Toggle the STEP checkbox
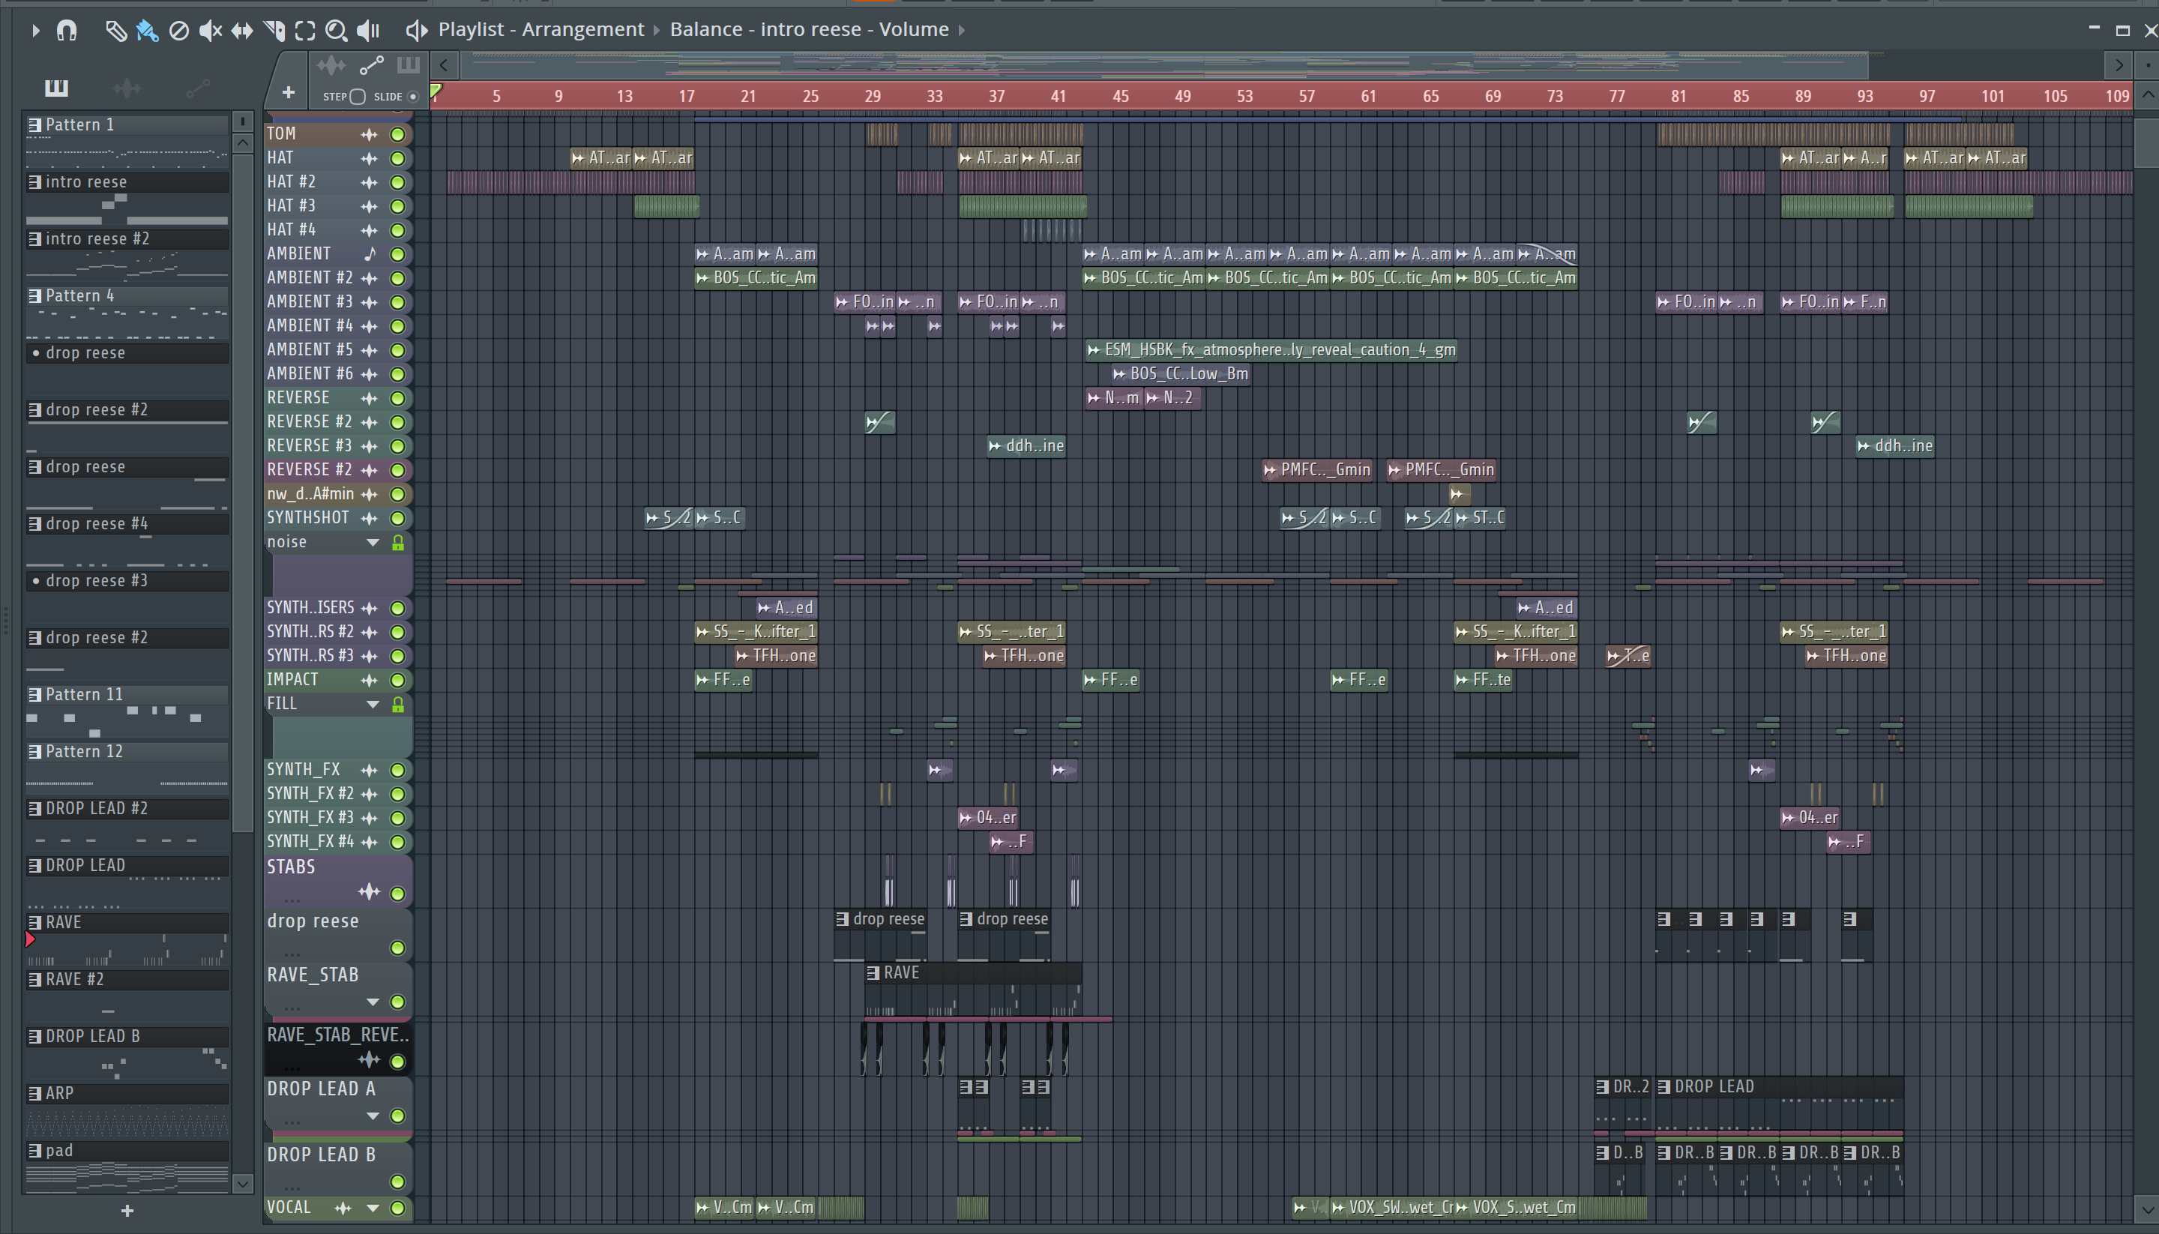The height and width of the screenshot is (1234, 2159). pyautogui.click(x=358, y=97)
